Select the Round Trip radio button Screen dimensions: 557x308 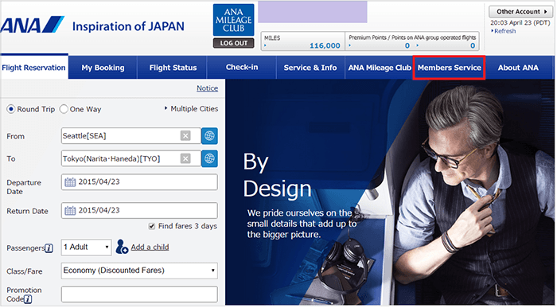pyautogui.click(x=11, y=109)
